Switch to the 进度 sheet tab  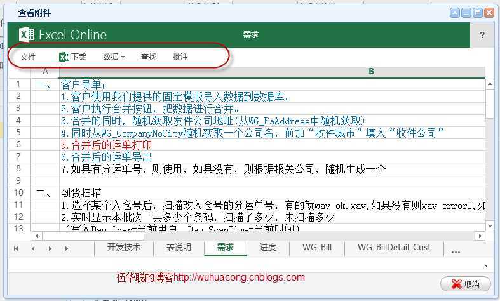[x=268, y=247]
